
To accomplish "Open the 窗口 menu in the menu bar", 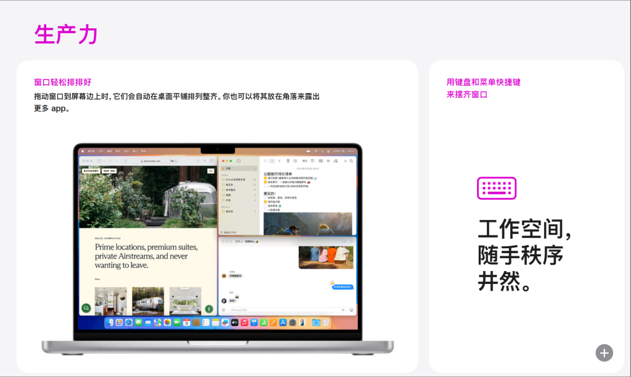I will click(135, 151).
